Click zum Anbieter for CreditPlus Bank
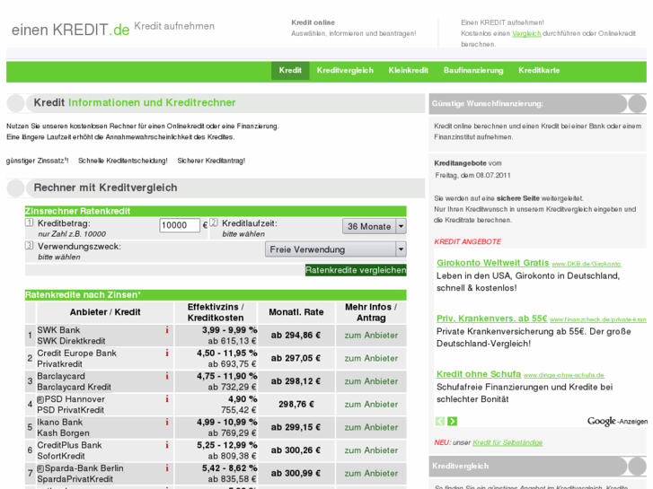Image resolution: width=653 pixels, height=489 pixels. tap(371, 450)
